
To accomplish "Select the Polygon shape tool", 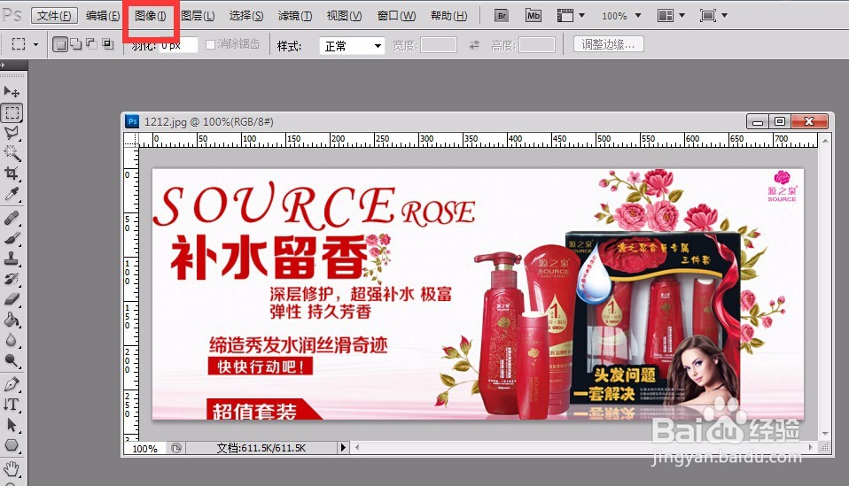I will point(12,445).
